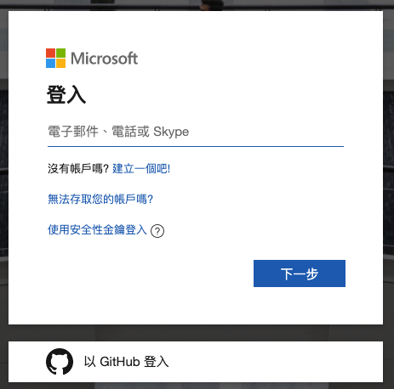
Task: Click blank right side of GitHub sign-in bar
Action: pyautogui.click(x=283, y=362)
